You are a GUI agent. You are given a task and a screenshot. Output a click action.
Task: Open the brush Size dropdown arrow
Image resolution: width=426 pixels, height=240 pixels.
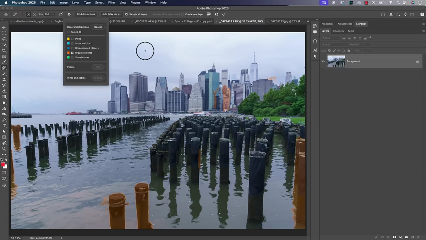(53, 14)
